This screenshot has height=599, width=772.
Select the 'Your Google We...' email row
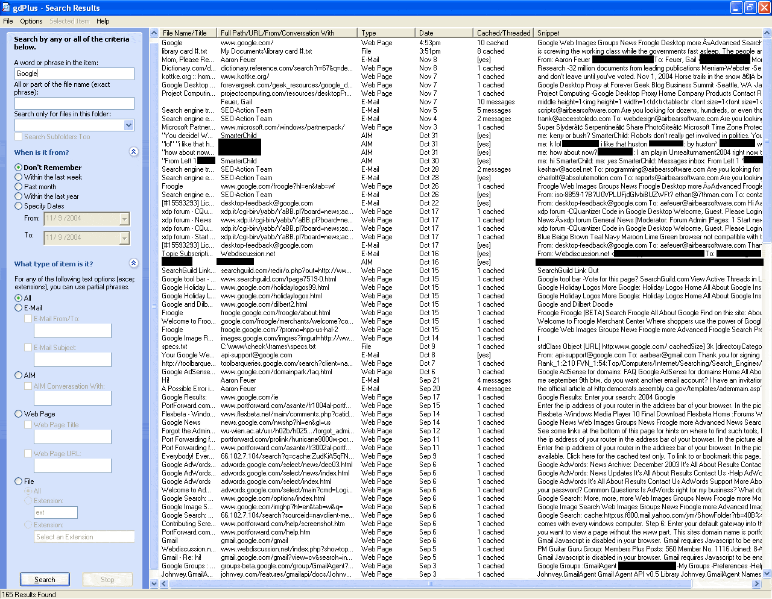pyautogui.click(x=461, y=355)
